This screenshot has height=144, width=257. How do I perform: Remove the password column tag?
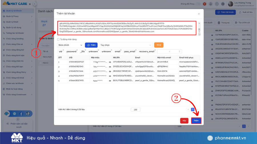(77, 50)
